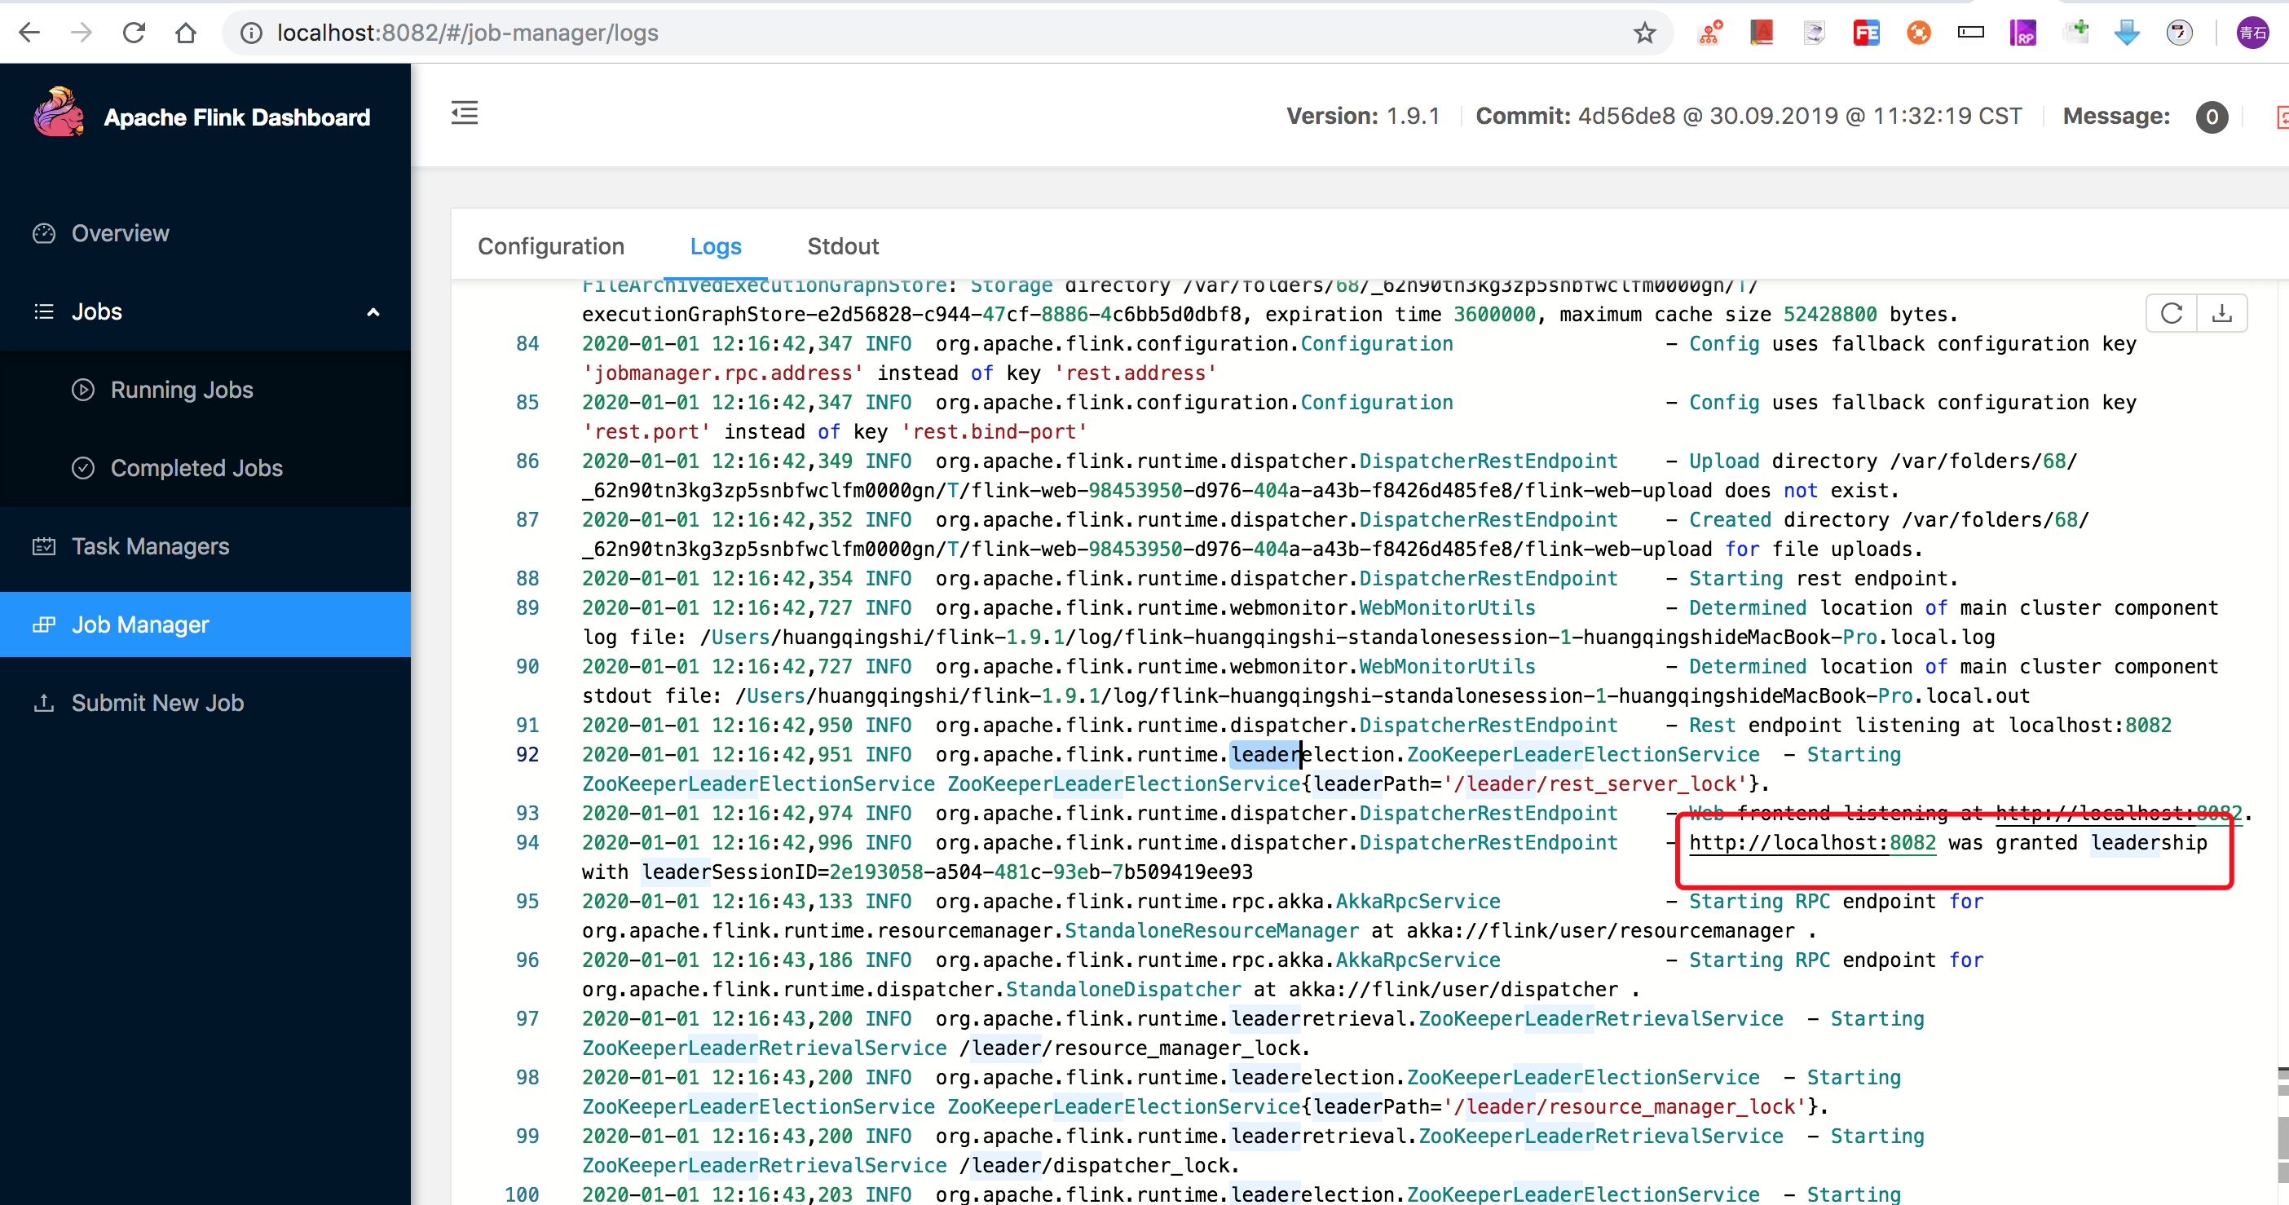Click the browser home icon
The width and height of the screenshot is (2289, 1205).
coord(186,33)
